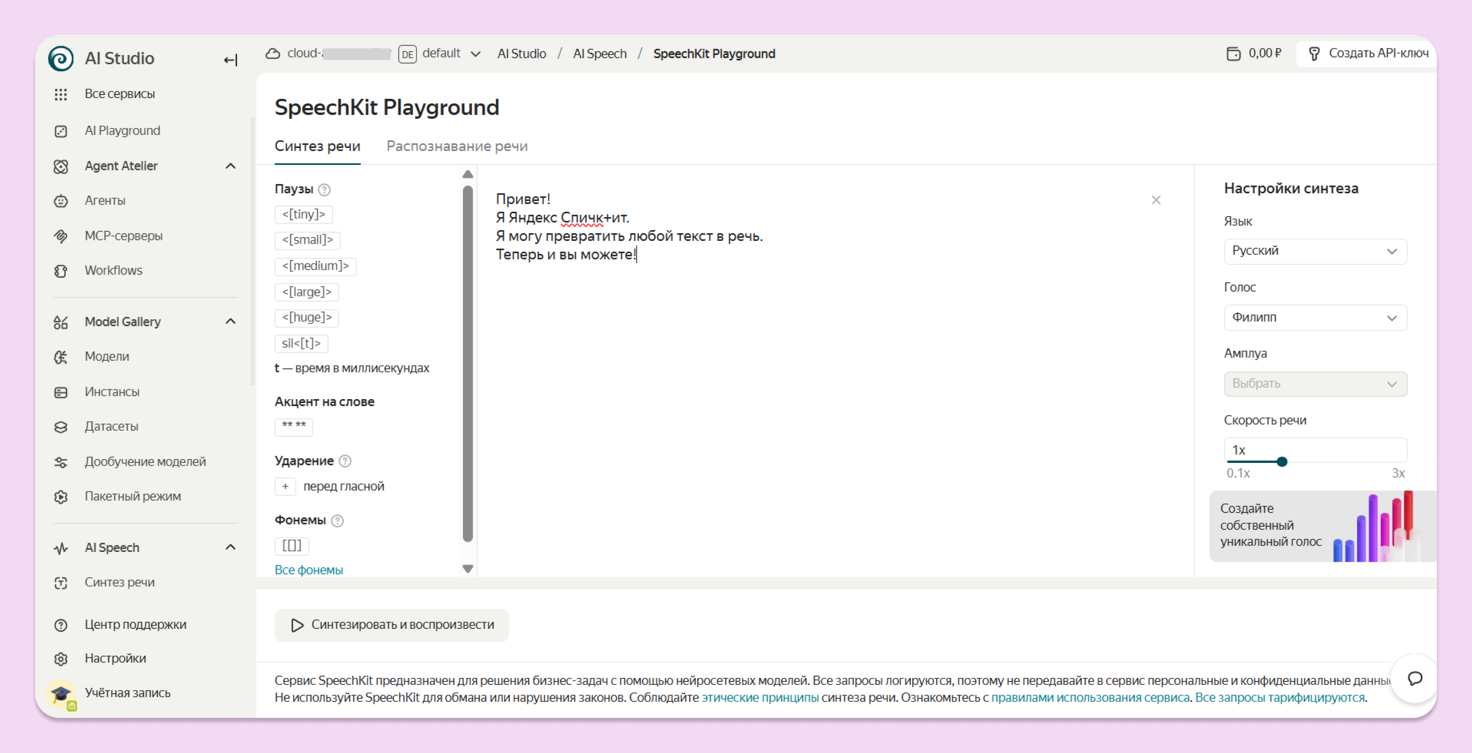Go to AI Studio in breadcrumb
The height and width of the screenshot is (753, 1472).
[521, 54]
